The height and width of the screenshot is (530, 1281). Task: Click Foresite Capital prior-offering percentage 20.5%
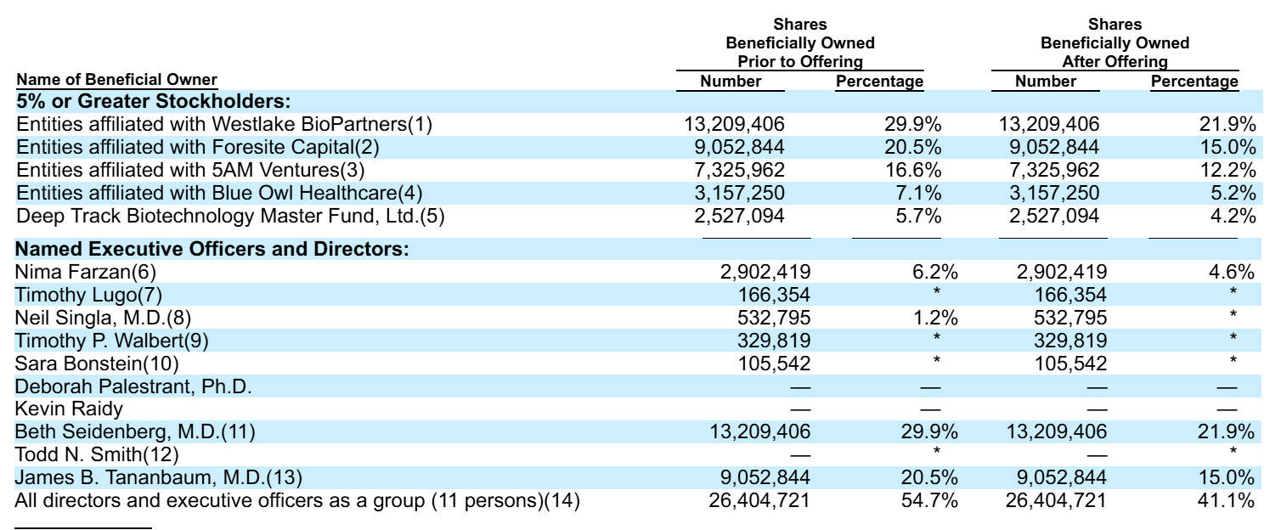[x=912, y=147]
